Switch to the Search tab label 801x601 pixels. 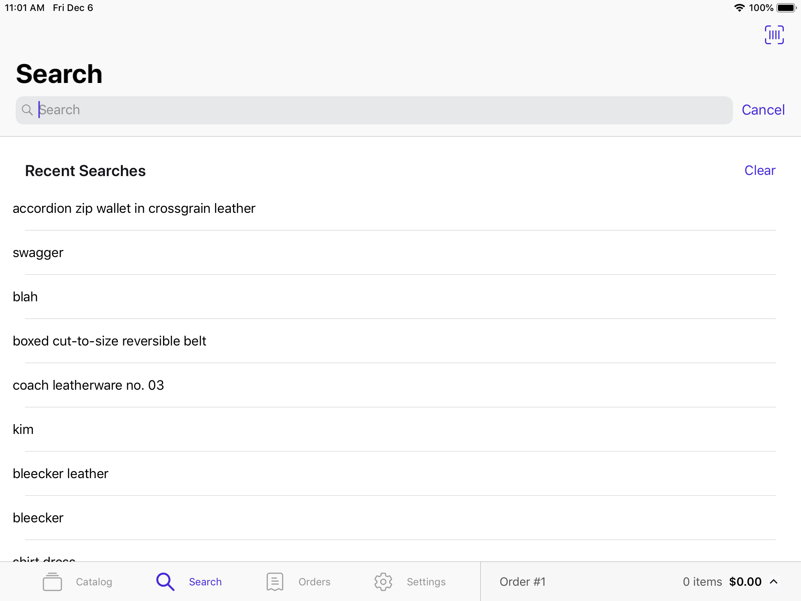(x=205, y=582)
